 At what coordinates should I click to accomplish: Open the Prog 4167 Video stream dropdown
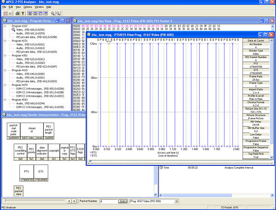[176, 201]
